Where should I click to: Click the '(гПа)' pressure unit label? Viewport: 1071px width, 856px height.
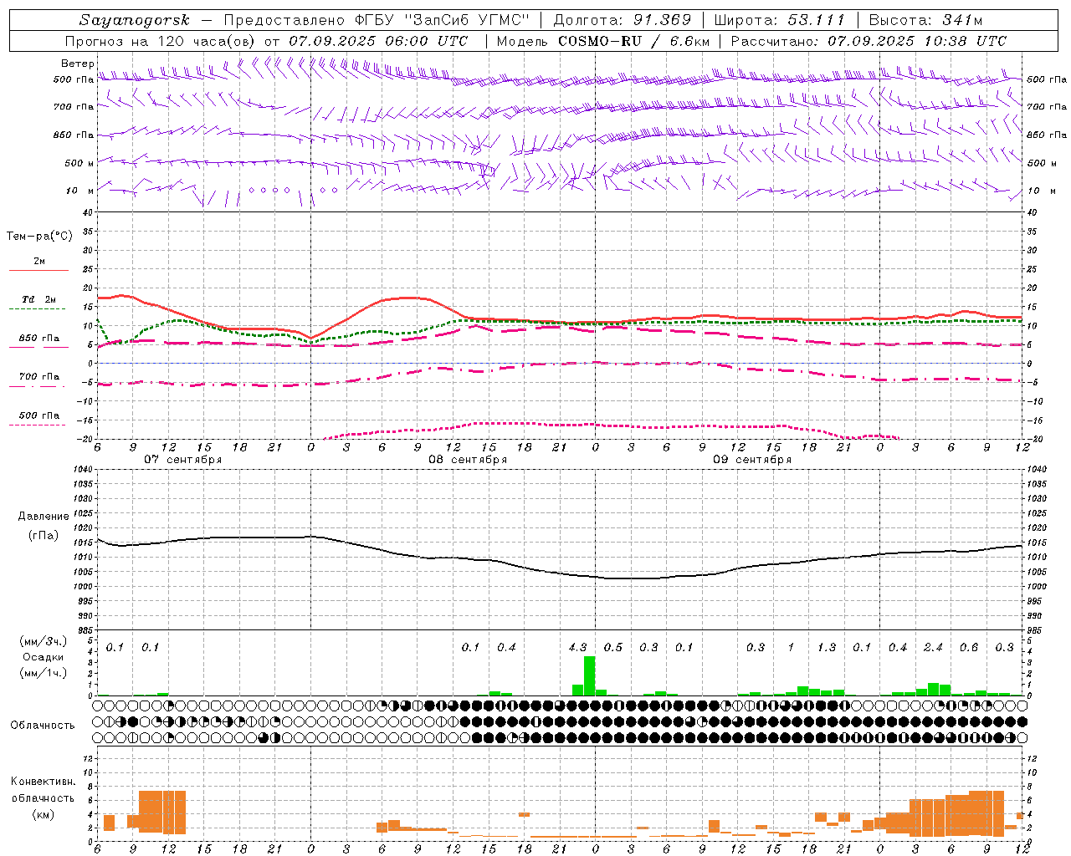point(44,536)
